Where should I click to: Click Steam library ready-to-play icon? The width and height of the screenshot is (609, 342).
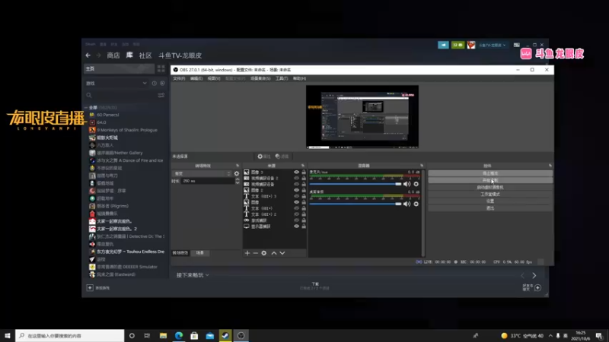tap(162, 84)
